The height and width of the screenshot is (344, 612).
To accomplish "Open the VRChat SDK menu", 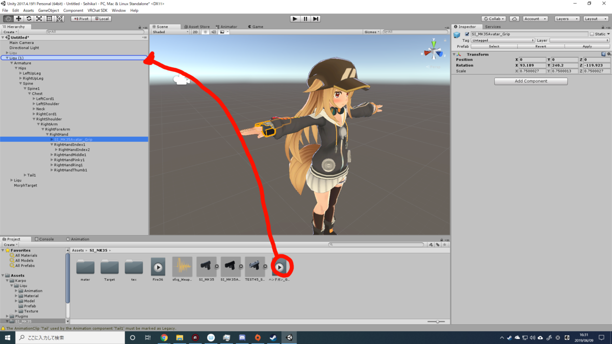I will pyautogui.click(x=97, y=10).
